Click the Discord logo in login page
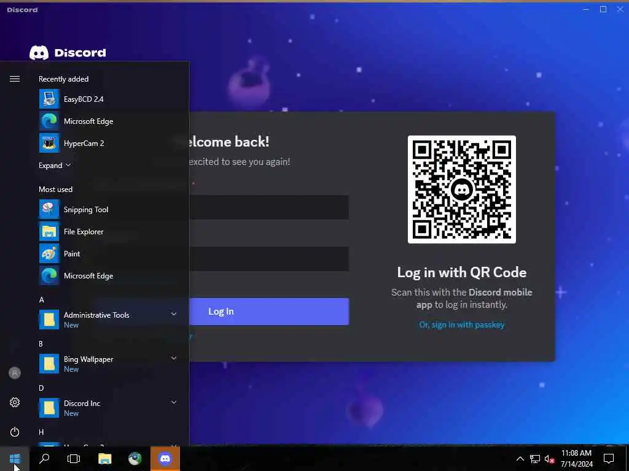This screenshot has height=471, width=629. [x=68, y=53]
